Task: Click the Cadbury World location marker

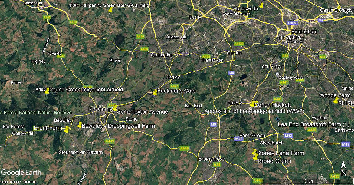Action: point(277,74)
